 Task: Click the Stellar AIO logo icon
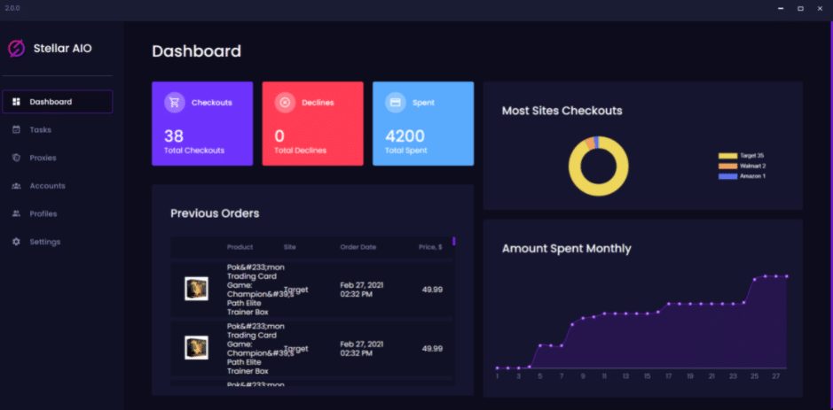[17, 49]
